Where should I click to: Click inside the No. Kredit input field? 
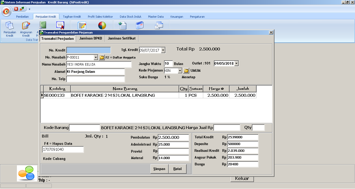[89, 49]
